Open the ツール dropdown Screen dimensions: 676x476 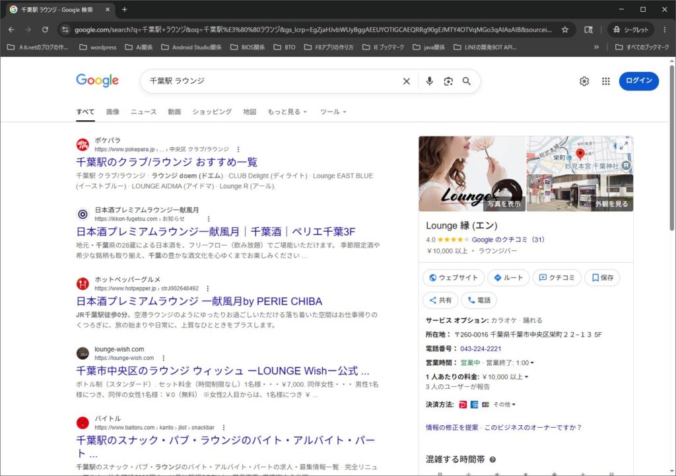coord(333,112)
